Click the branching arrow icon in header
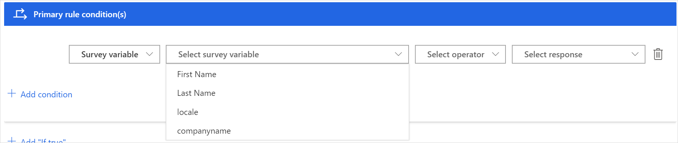 tap(20, 14)
